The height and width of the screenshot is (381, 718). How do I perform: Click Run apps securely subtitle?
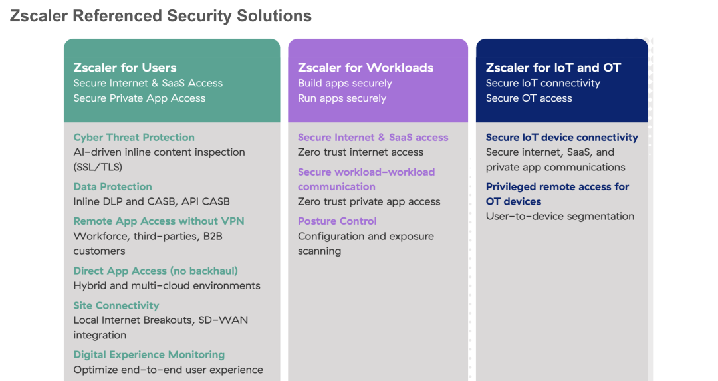342,98
